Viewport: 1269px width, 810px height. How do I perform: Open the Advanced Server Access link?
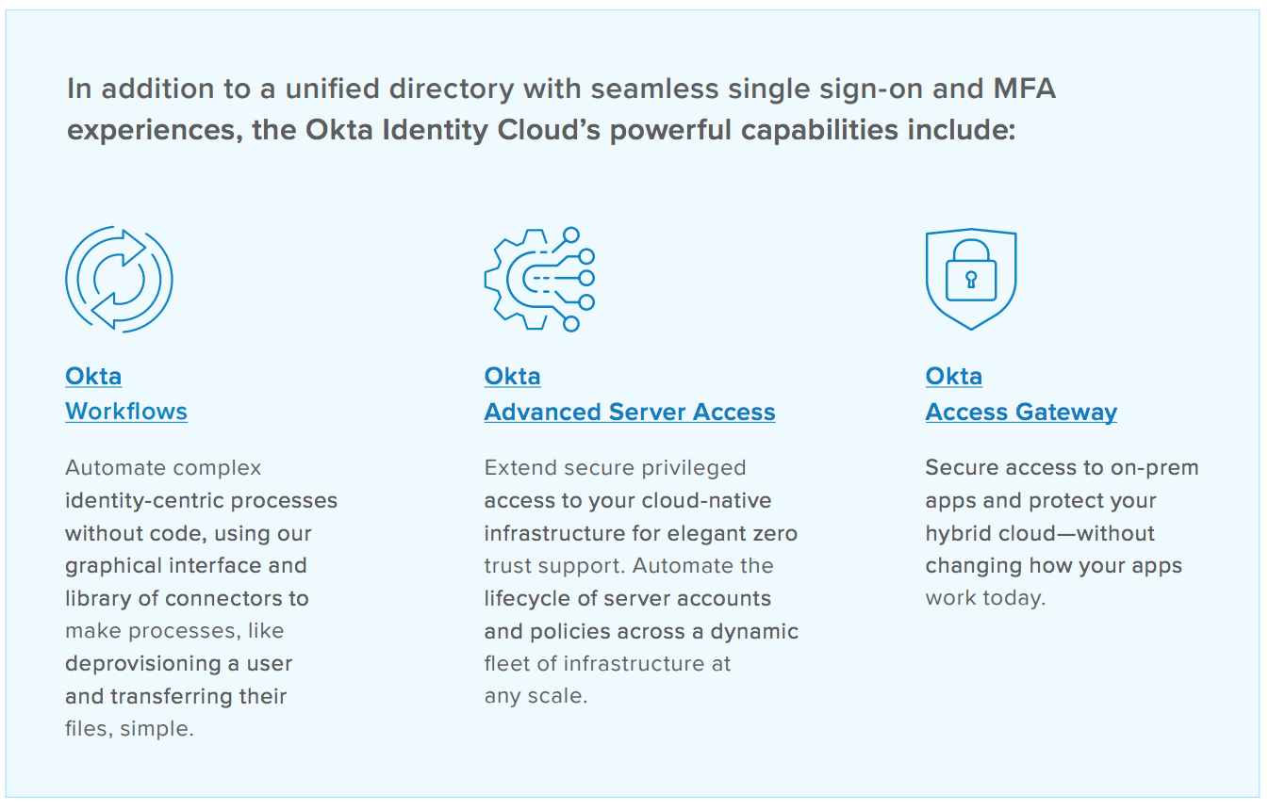coord(630,412)
